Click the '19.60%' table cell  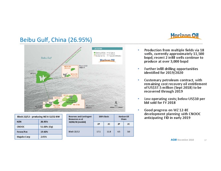(x=50, y=132)
